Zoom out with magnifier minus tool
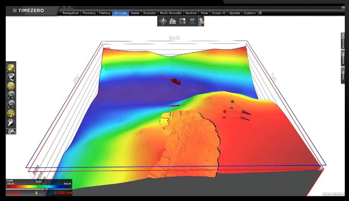The width and height of the screenshot is (349, 201). (11, 104)
